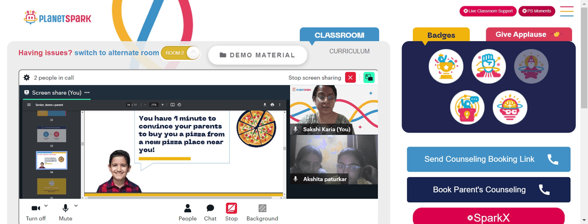Open the SparkX button
This screenshot has width=588, height=224.
489,218
